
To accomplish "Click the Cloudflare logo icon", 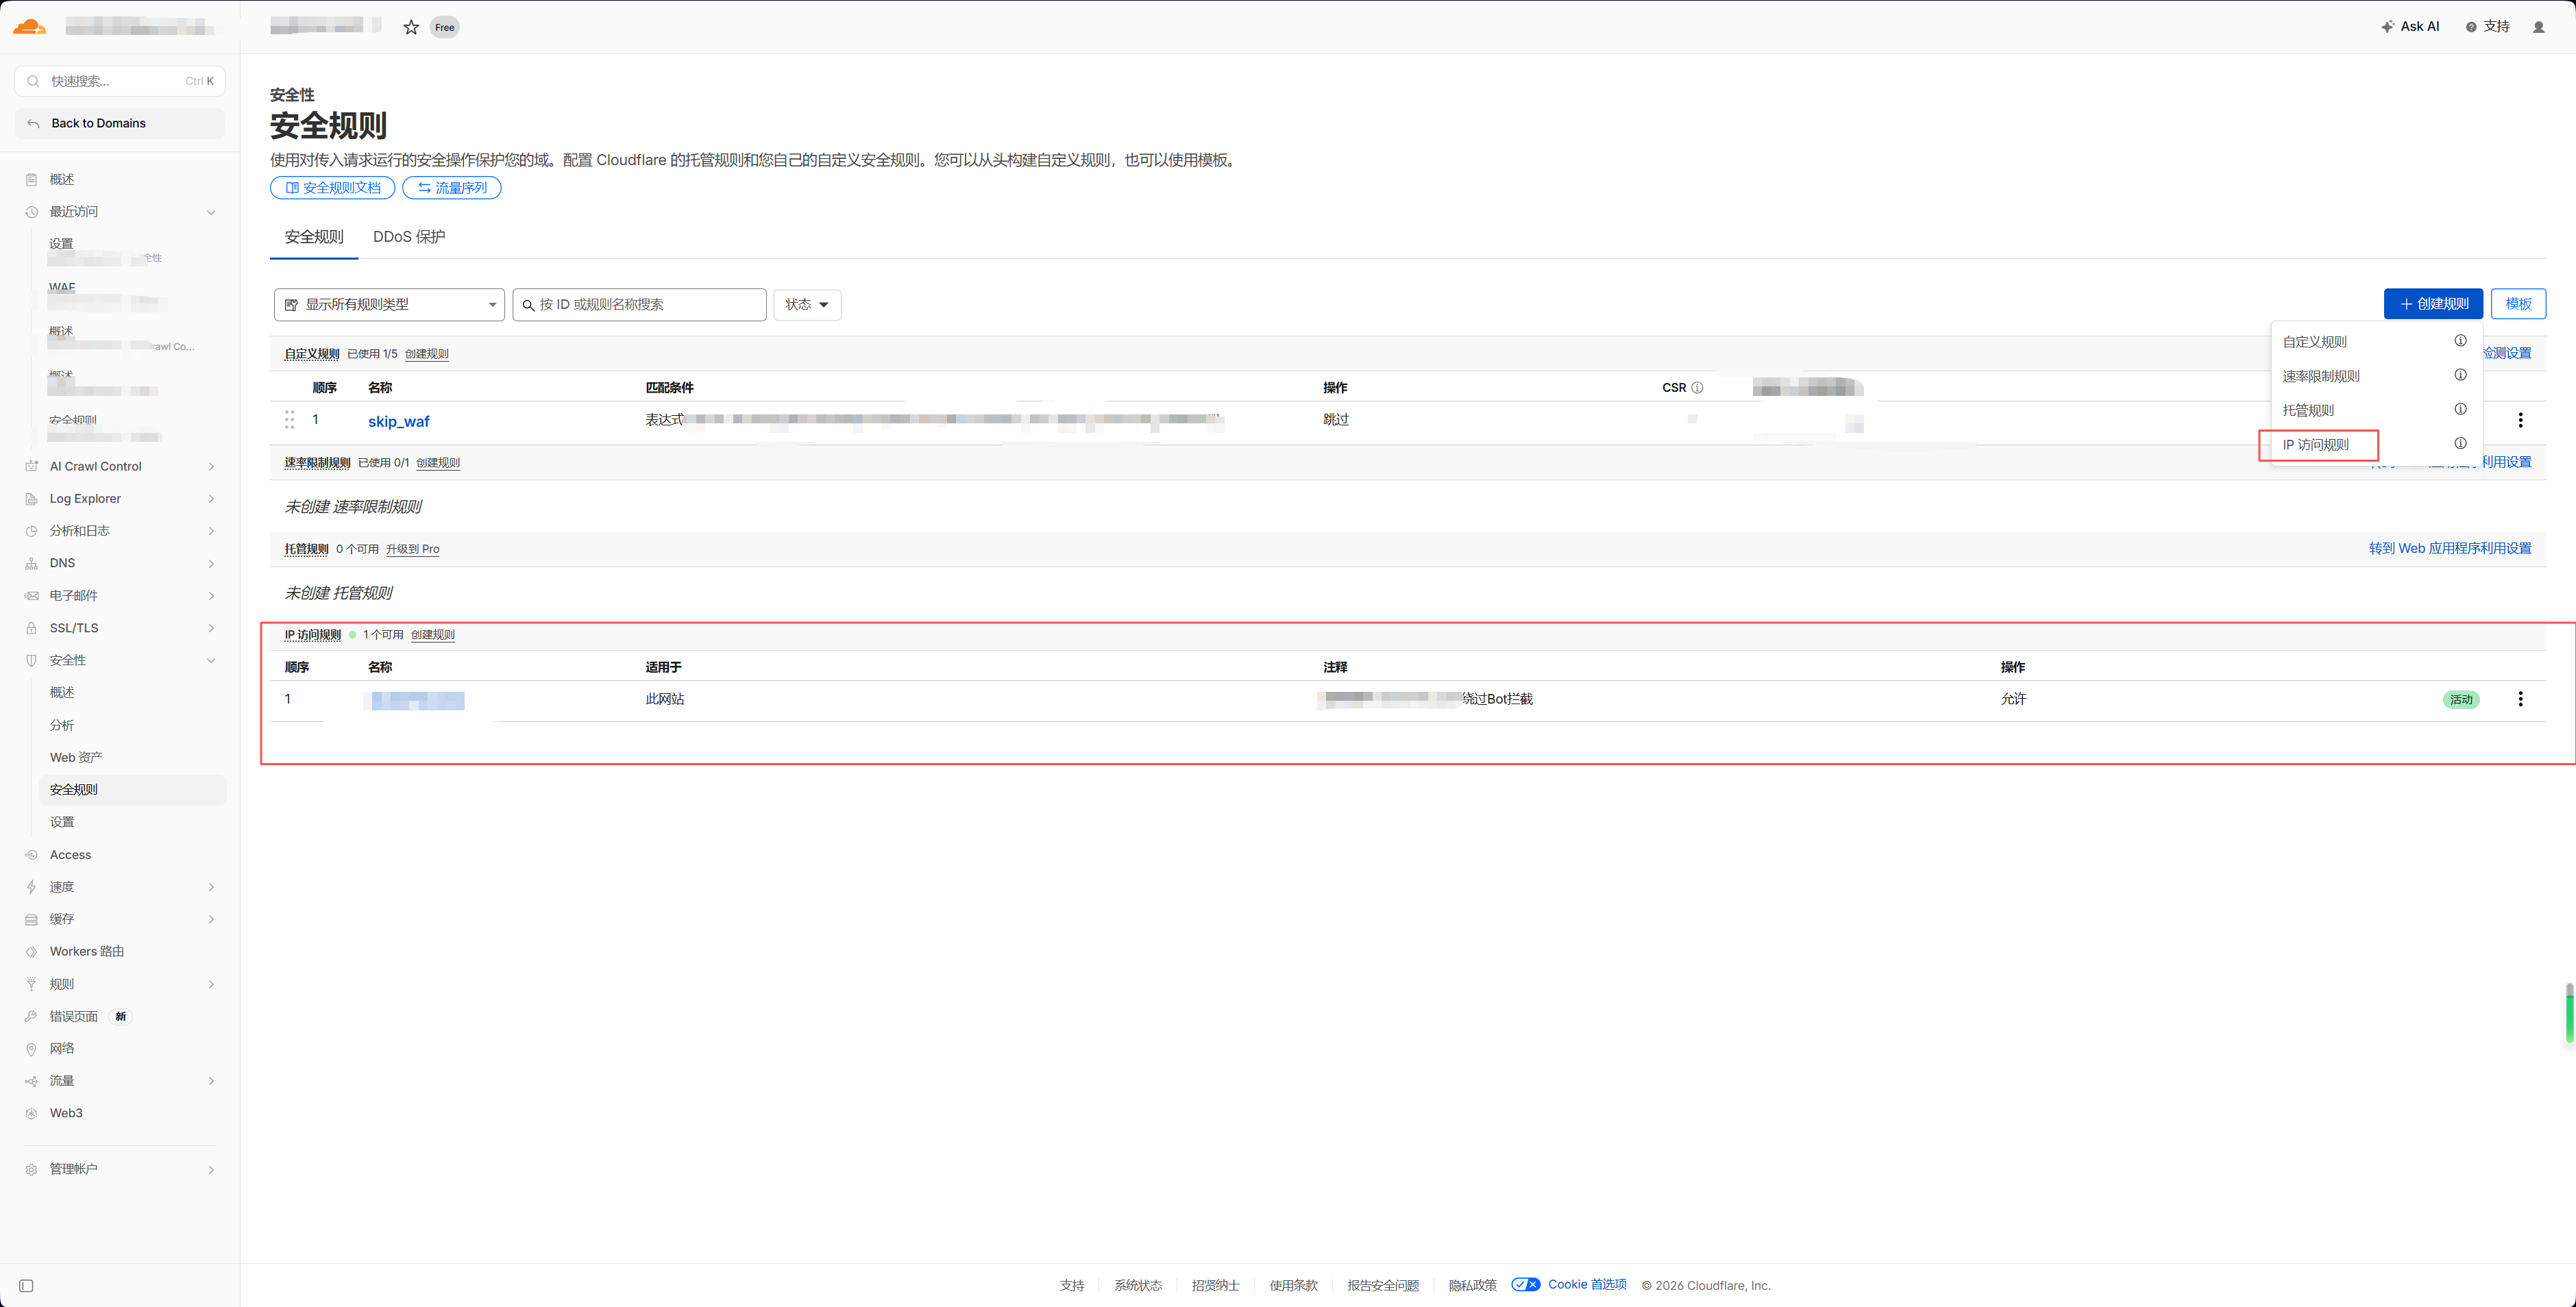I will point(30,27).
